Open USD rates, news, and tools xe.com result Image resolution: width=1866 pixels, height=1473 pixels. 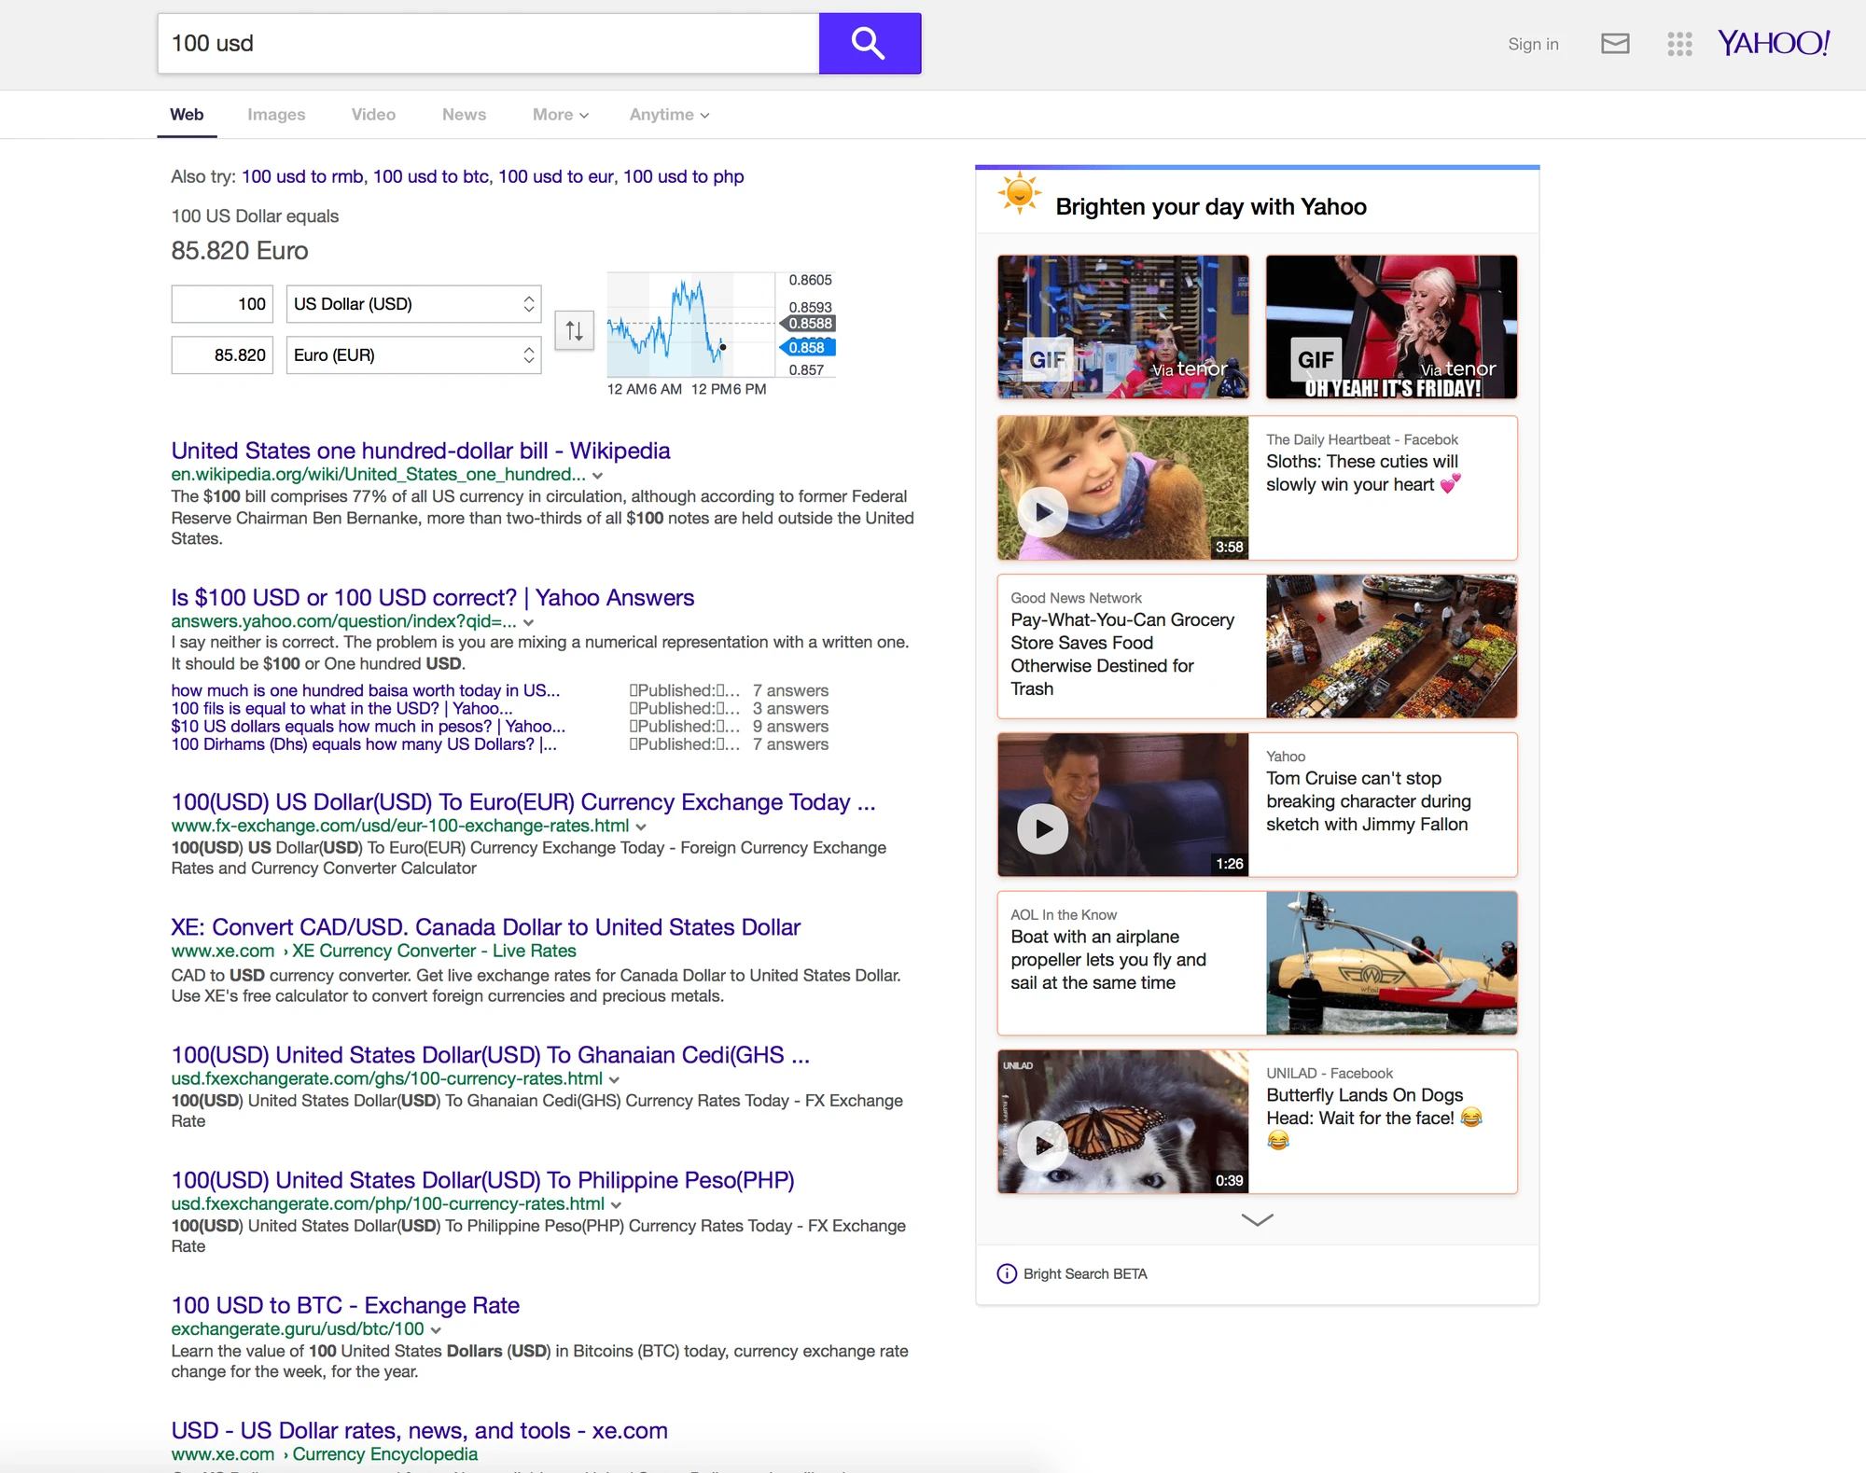[x=419, y=1430]
